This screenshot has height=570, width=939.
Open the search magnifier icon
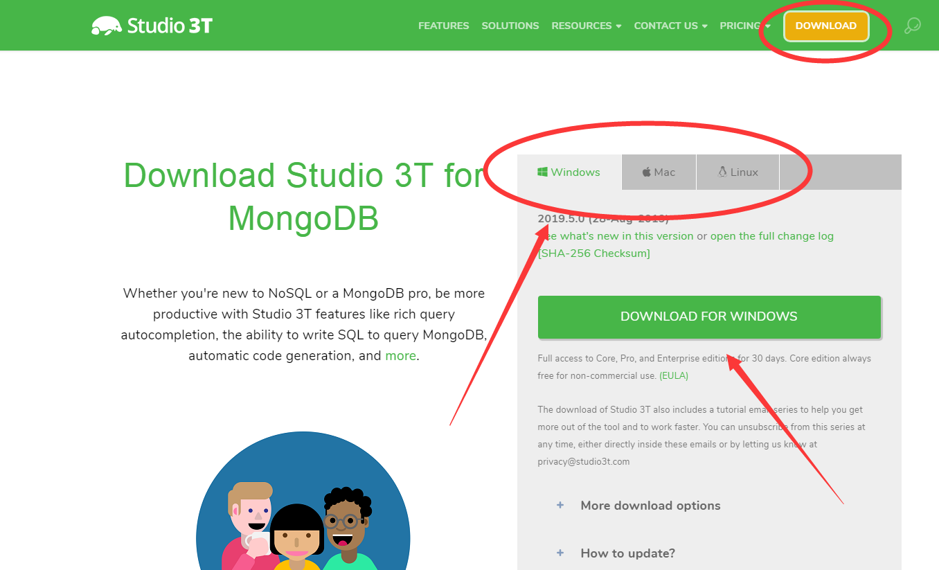913,25
